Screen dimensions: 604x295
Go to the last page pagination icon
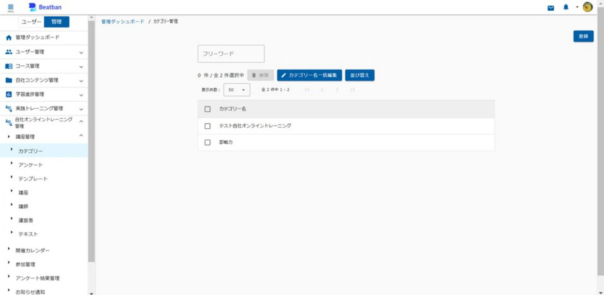(352, 90)
